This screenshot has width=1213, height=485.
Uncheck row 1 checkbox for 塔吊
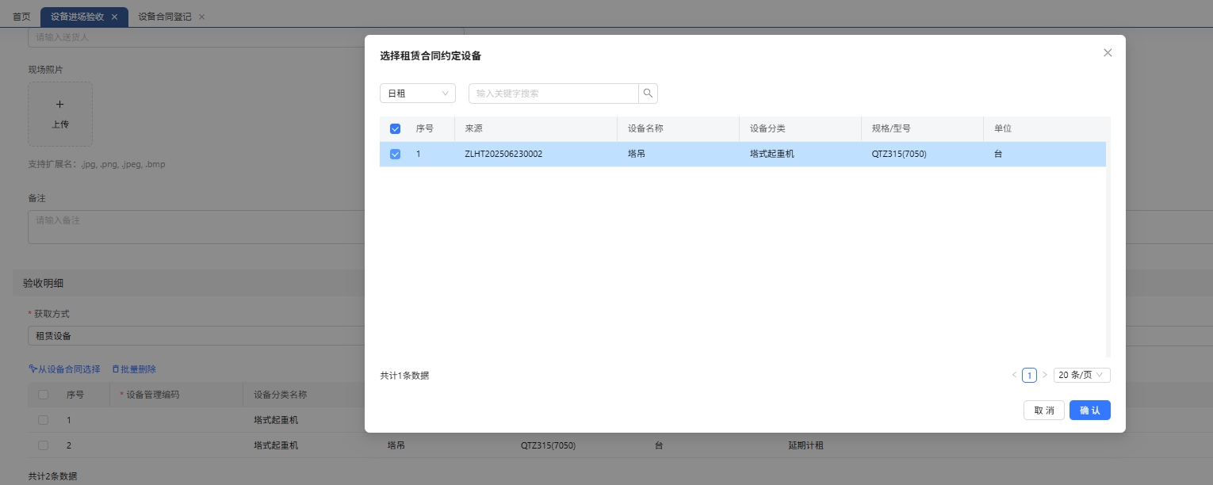tap(395, 154)
